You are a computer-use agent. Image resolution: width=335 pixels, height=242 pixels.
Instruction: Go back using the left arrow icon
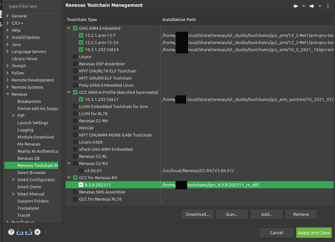[x=295, y=6]
